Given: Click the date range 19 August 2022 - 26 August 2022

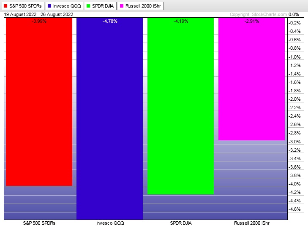Looking at the screenshot, I should 38,14.
